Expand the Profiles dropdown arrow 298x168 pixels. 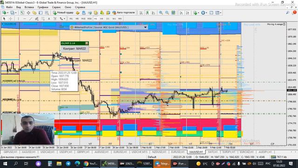pyautogui.click(x=15, y=13)
